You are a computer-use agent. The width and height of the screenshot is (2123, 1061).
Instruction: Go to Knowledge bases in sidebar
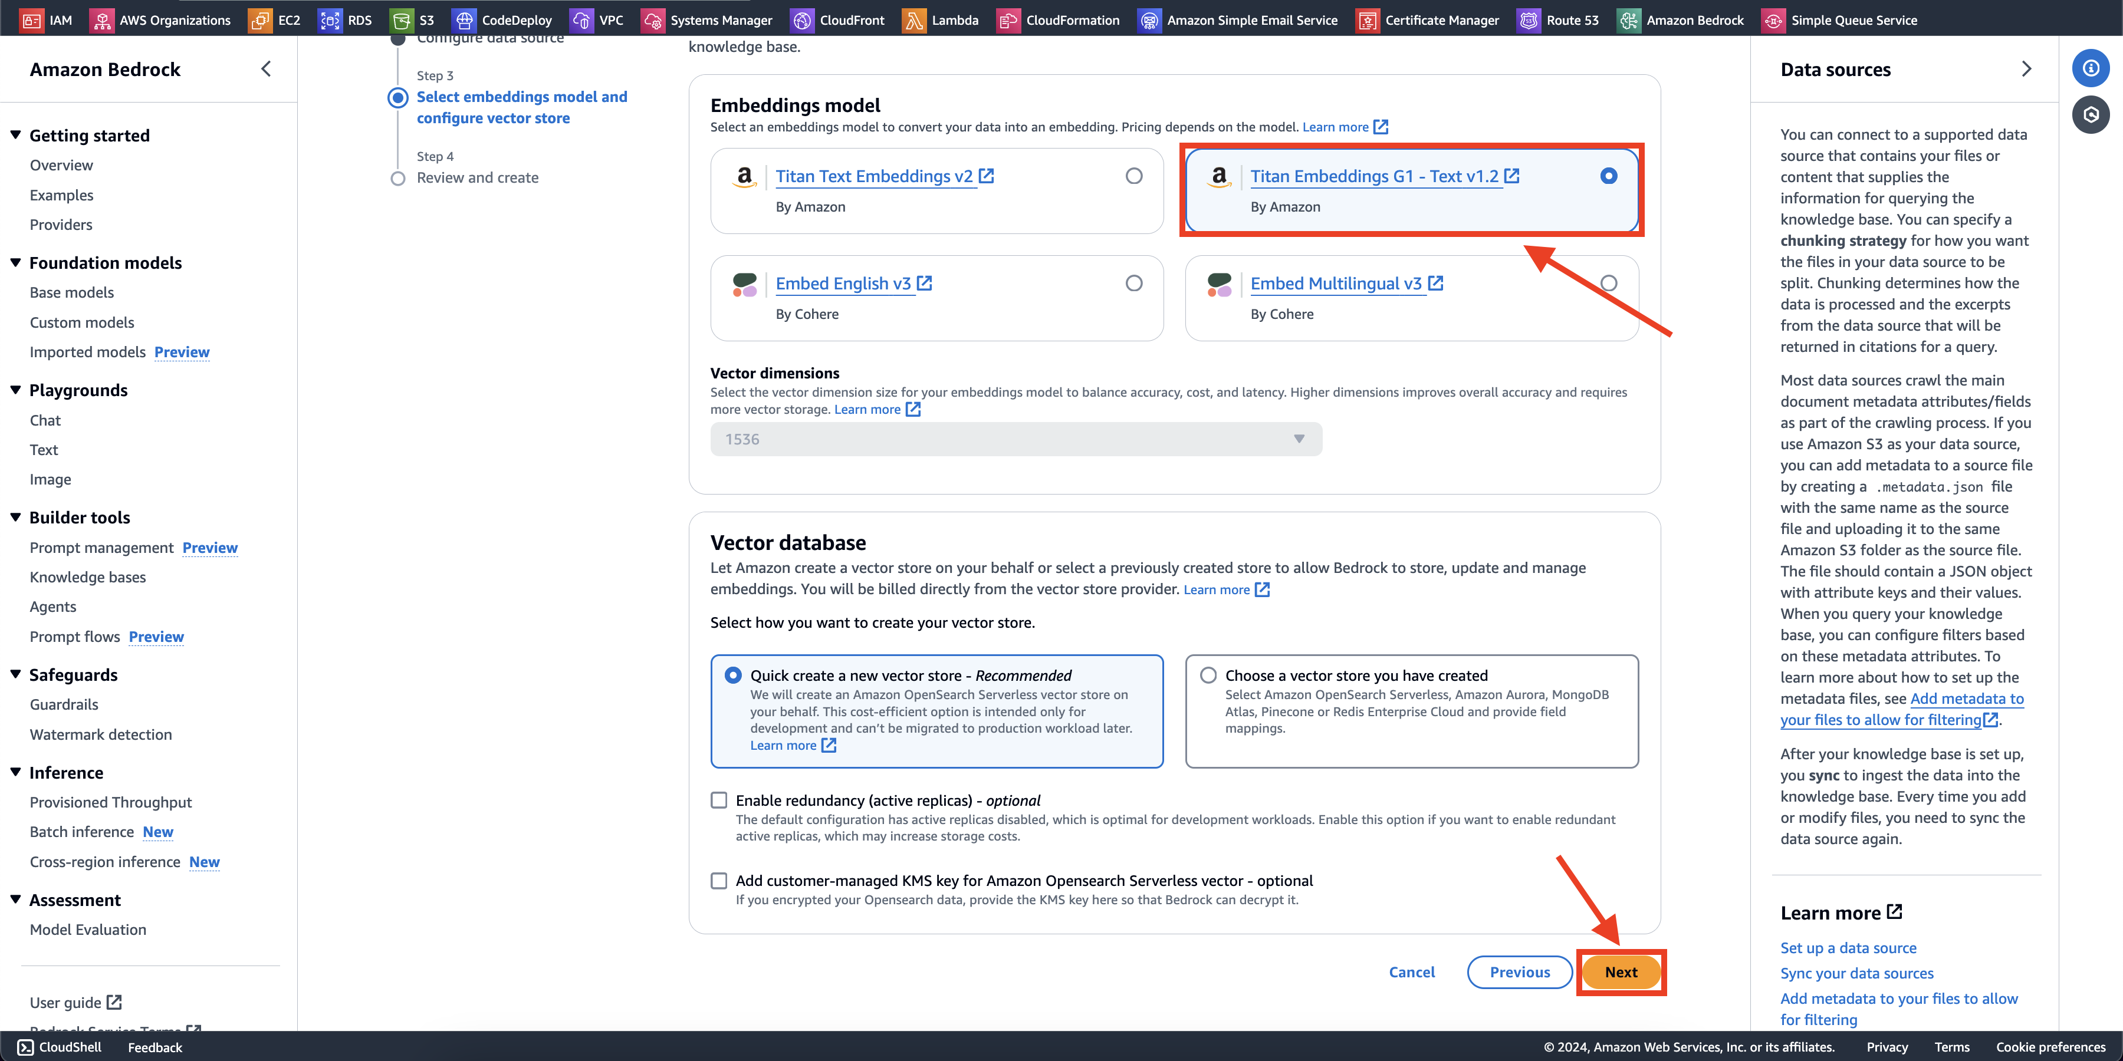(x=87, y=576)
